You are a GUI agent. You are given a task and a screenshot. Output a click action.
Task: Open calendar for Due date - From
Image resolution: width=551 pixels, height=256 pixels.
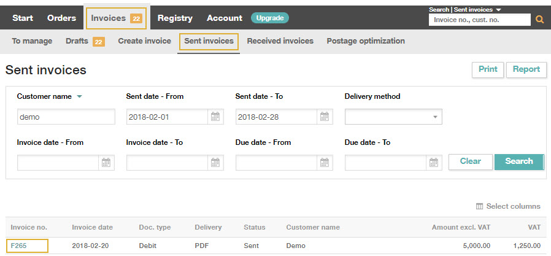point(325,163)
